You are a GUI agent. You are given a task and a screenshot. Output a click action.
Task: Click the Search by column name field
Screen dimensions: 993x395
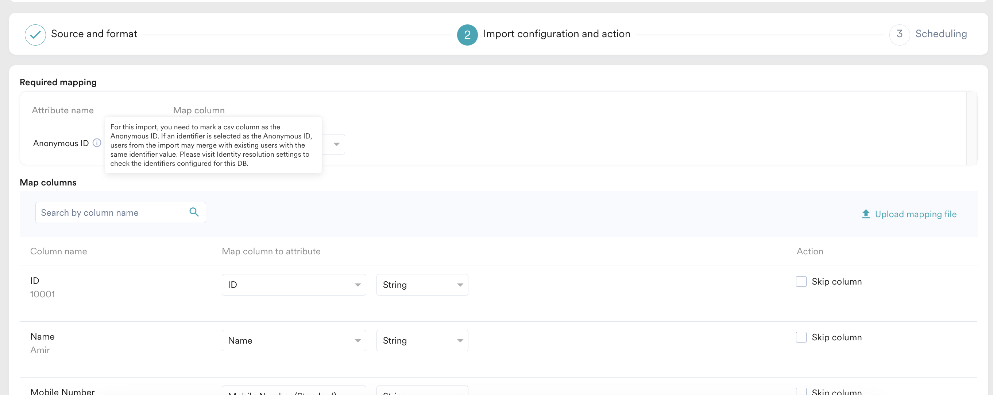112,212
